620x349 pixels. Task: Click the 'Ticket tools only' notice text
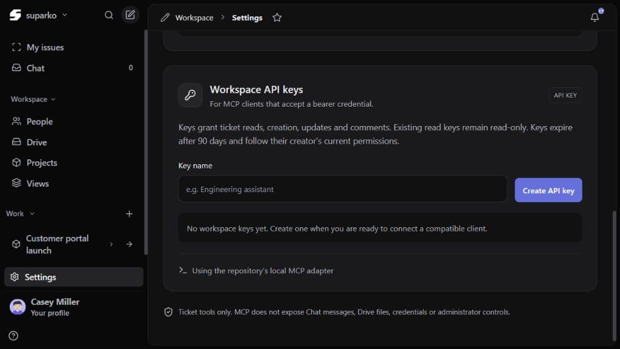click(x=344, y=312)
